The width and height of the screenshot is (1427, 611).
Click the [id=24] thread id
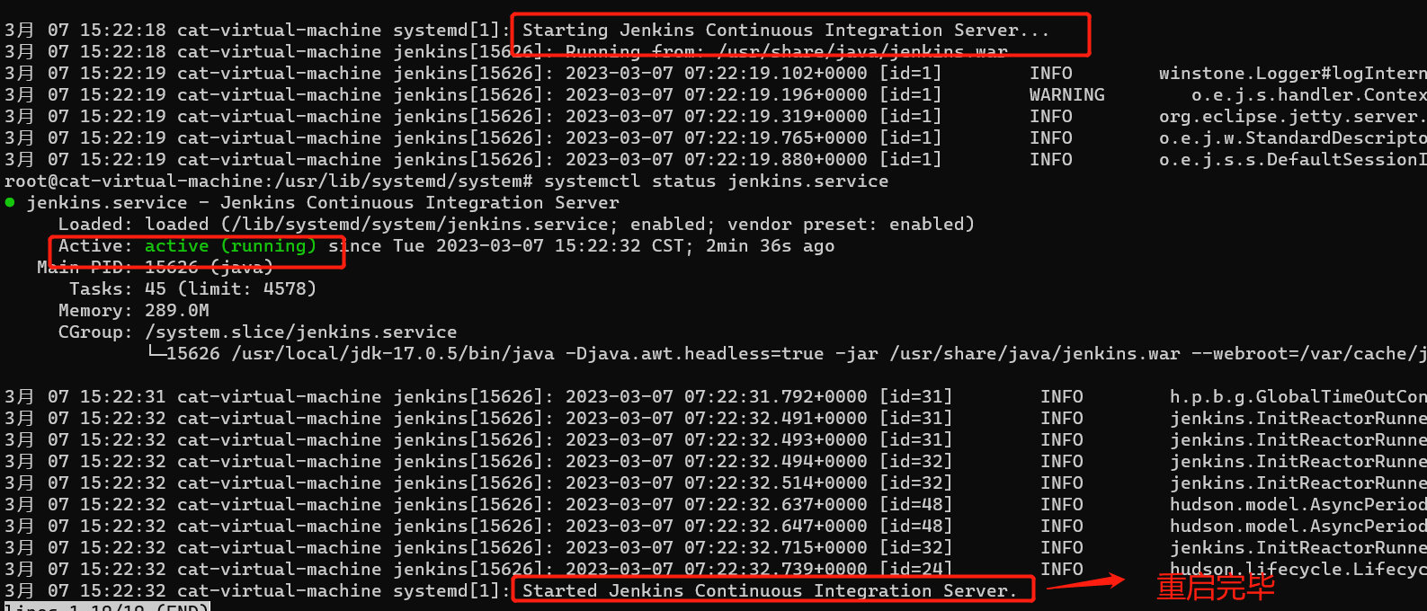(915, 570)
